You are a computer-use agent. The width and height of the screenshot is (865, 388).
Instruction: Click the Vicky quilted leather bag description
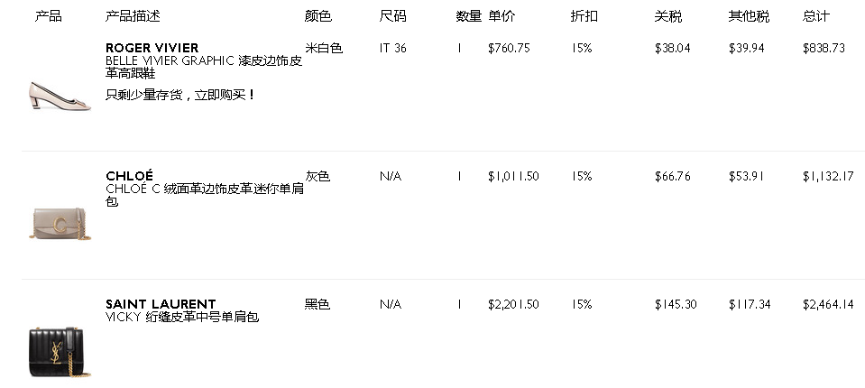pyautogui.click(x=182, y=317)
